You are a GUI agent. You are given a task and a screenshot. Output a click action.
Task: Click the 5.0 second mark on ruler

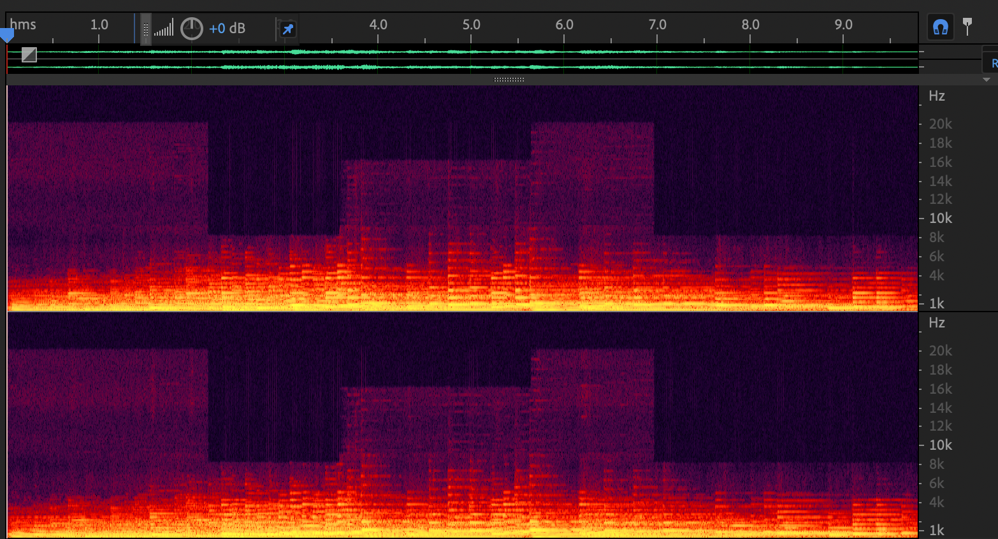pos(471,25)
